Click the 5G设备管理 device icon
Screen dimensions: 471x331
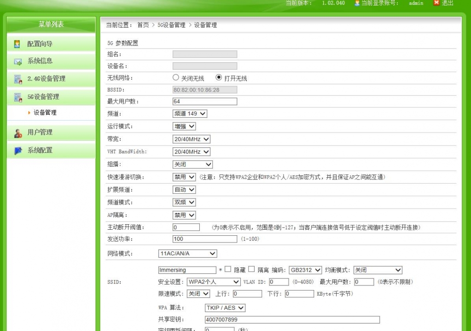point(18,97)
